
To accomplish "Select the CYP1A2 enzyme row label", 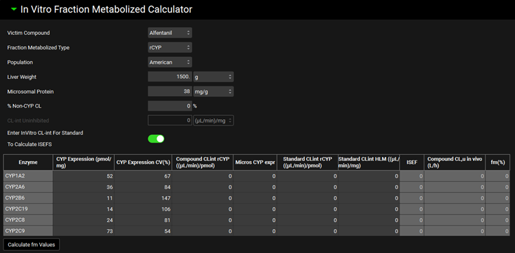I will [x=28, y=176].
